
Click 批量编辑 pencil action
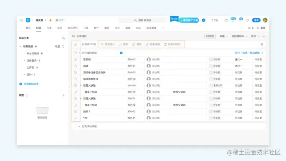pos(153,45)
